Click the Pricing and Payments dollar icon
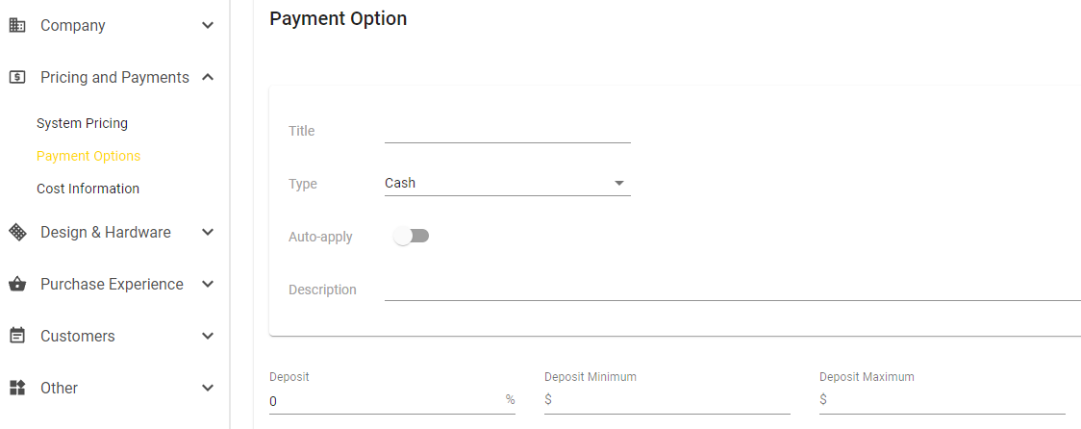Viewport: 1081px width, 429px height. 17,77
